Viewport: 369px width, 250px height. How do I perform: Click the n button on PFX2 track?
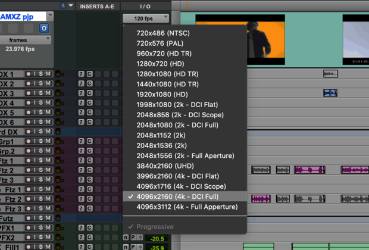(126, 237)
